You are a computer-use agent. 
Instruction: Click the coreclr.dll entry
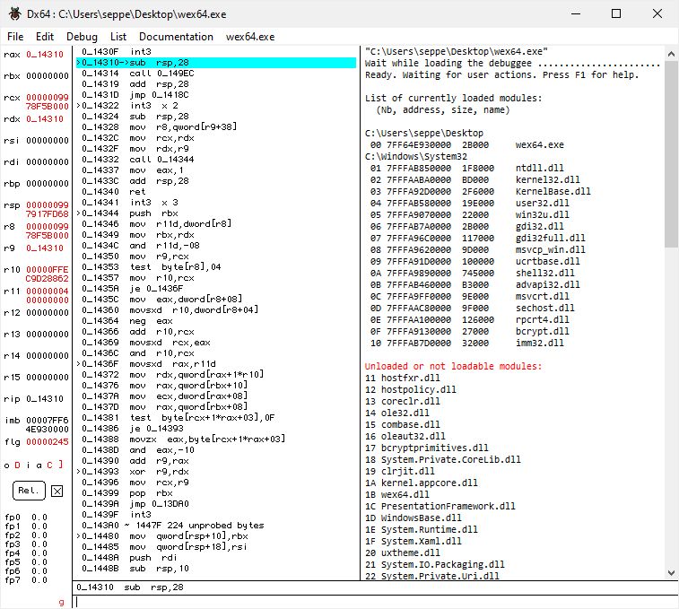[403, 402]
